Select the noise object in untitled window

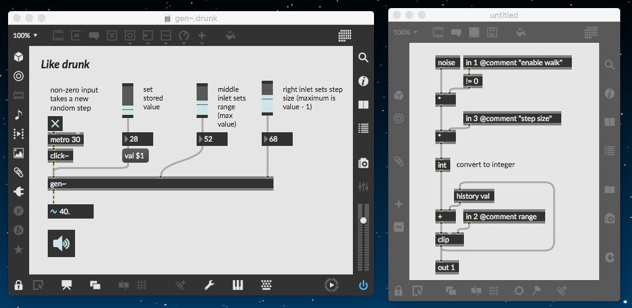pos(447,63)
